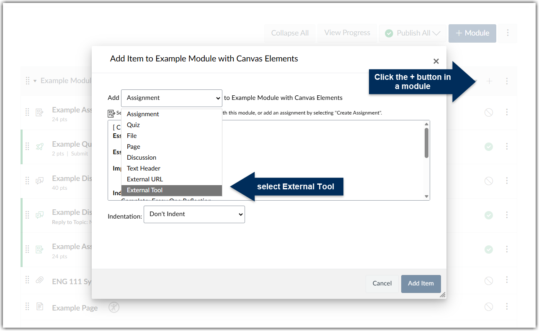The image size is (539, 331).
Task: Click the Add Item button
Action: 421,283
